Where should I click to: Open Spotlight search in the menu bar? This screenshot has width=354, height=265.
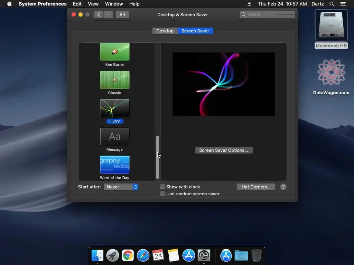click(332, 4)
